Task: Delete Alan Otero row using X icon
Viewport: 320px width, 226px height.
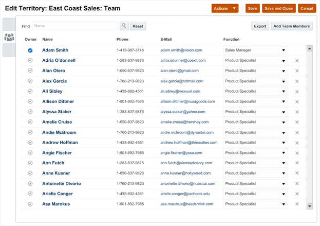Action: coord(297,71)
